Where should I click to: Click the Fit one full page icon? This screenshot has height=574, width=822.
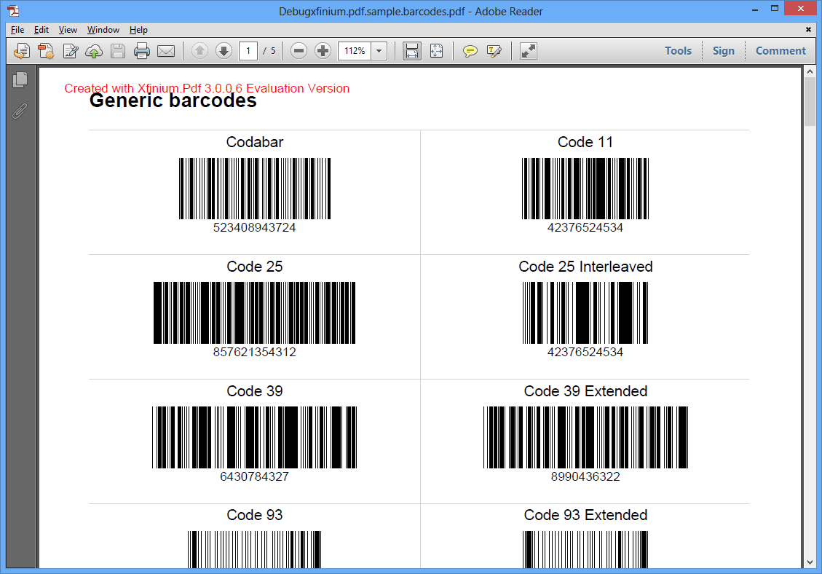(x=436, y=51)
